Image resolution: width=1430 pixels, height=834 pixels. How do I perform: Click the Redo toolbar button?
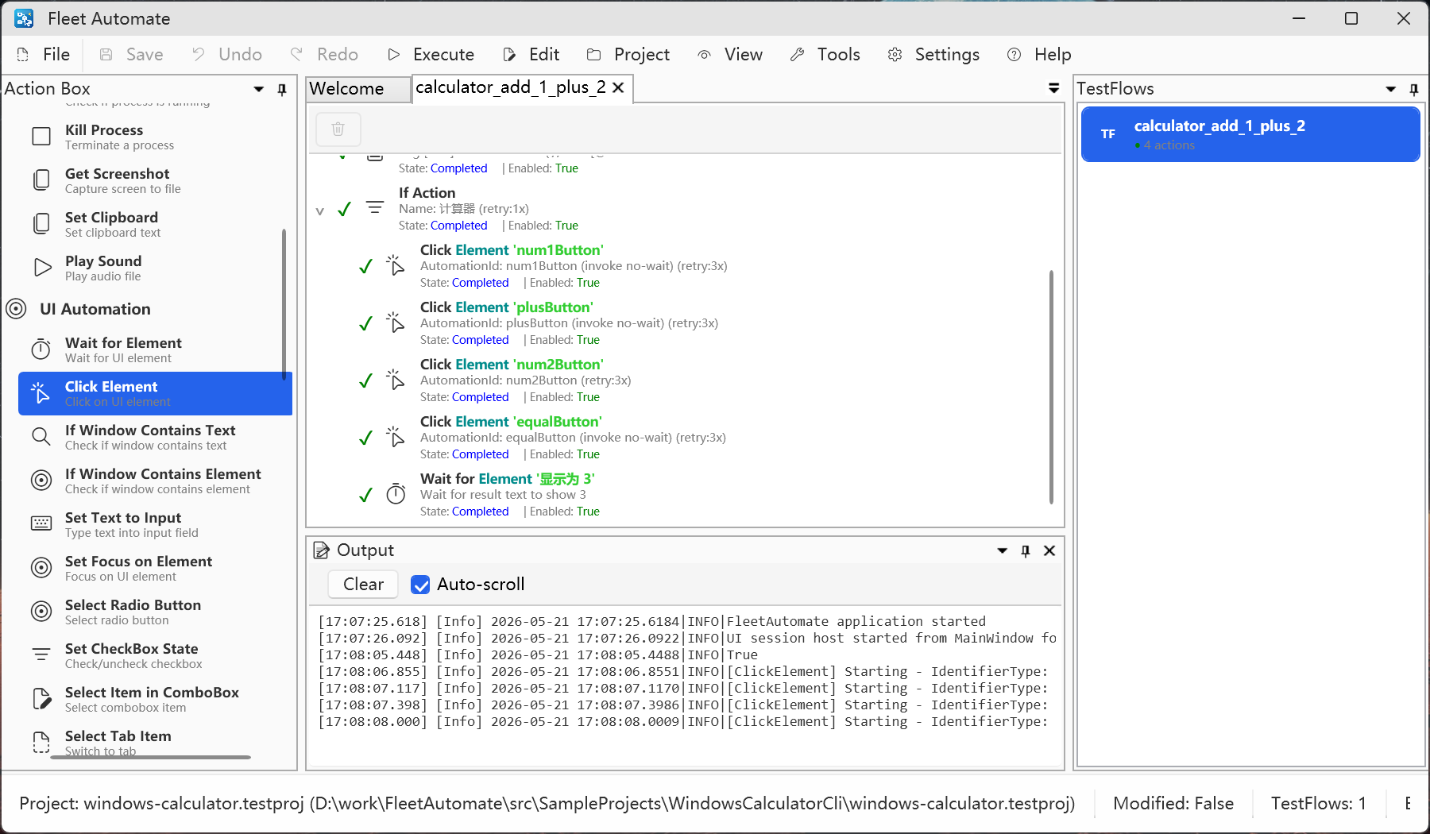pos(324,54)
